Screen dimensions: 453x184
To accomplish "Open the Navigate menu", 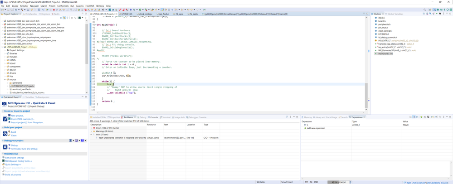I will point(34,6).
